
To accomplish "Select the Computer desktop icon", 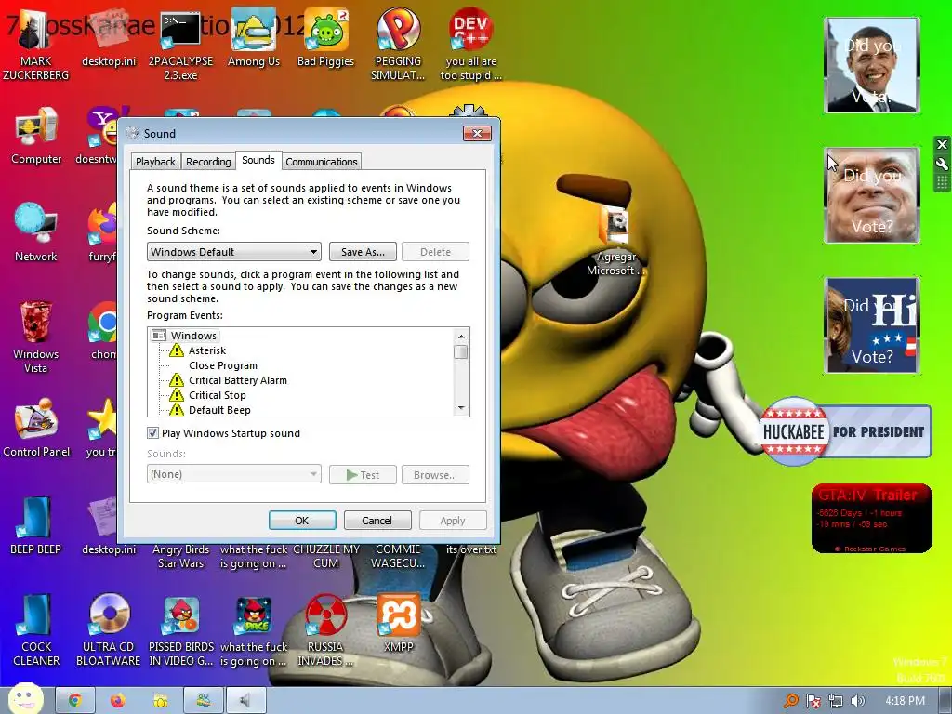I will tap(36, 136).
